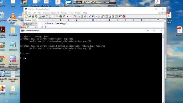
Task: Click the SpringClass PDF desktop icon
Action: [x=179, y=31]
